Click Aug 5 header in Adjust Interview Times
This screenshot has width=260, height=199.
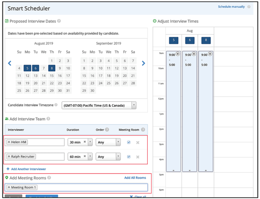coord(174,40)
